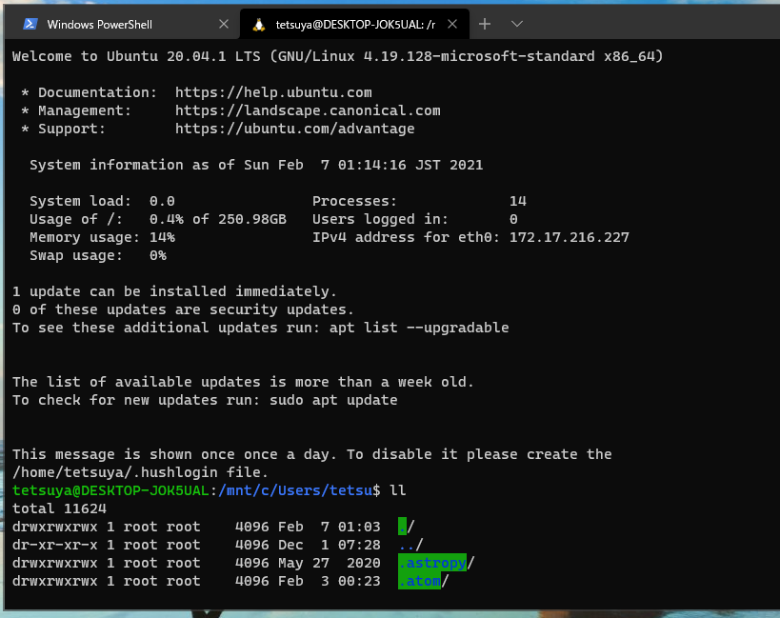The image size is (780, 618).
Task: Close the tetsuya@DESKTOP-JOK5UAL tab
Action: (x=452, y=24)
